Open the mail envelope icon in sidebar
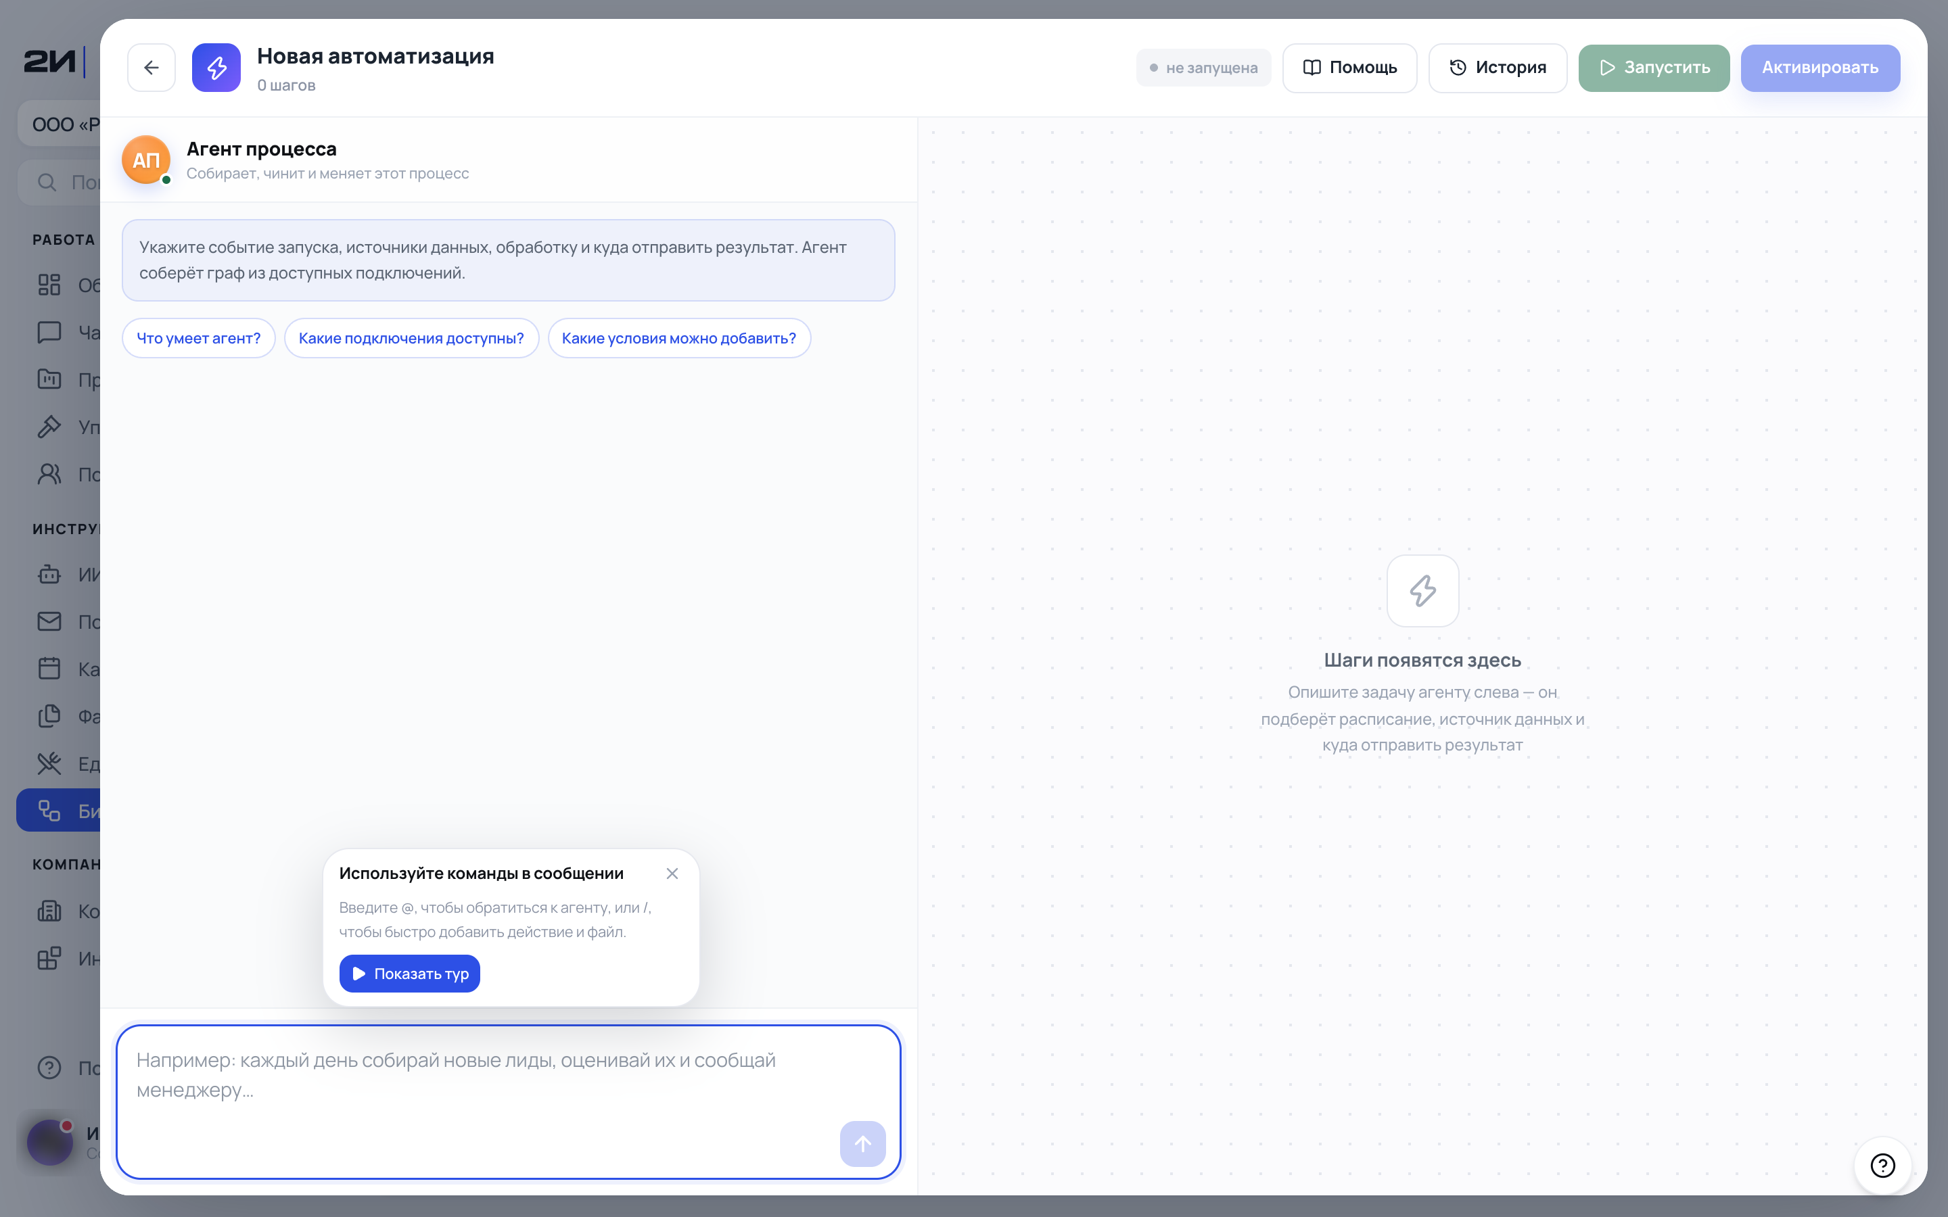This screenshot has height=1217, width=1948. 49,621
